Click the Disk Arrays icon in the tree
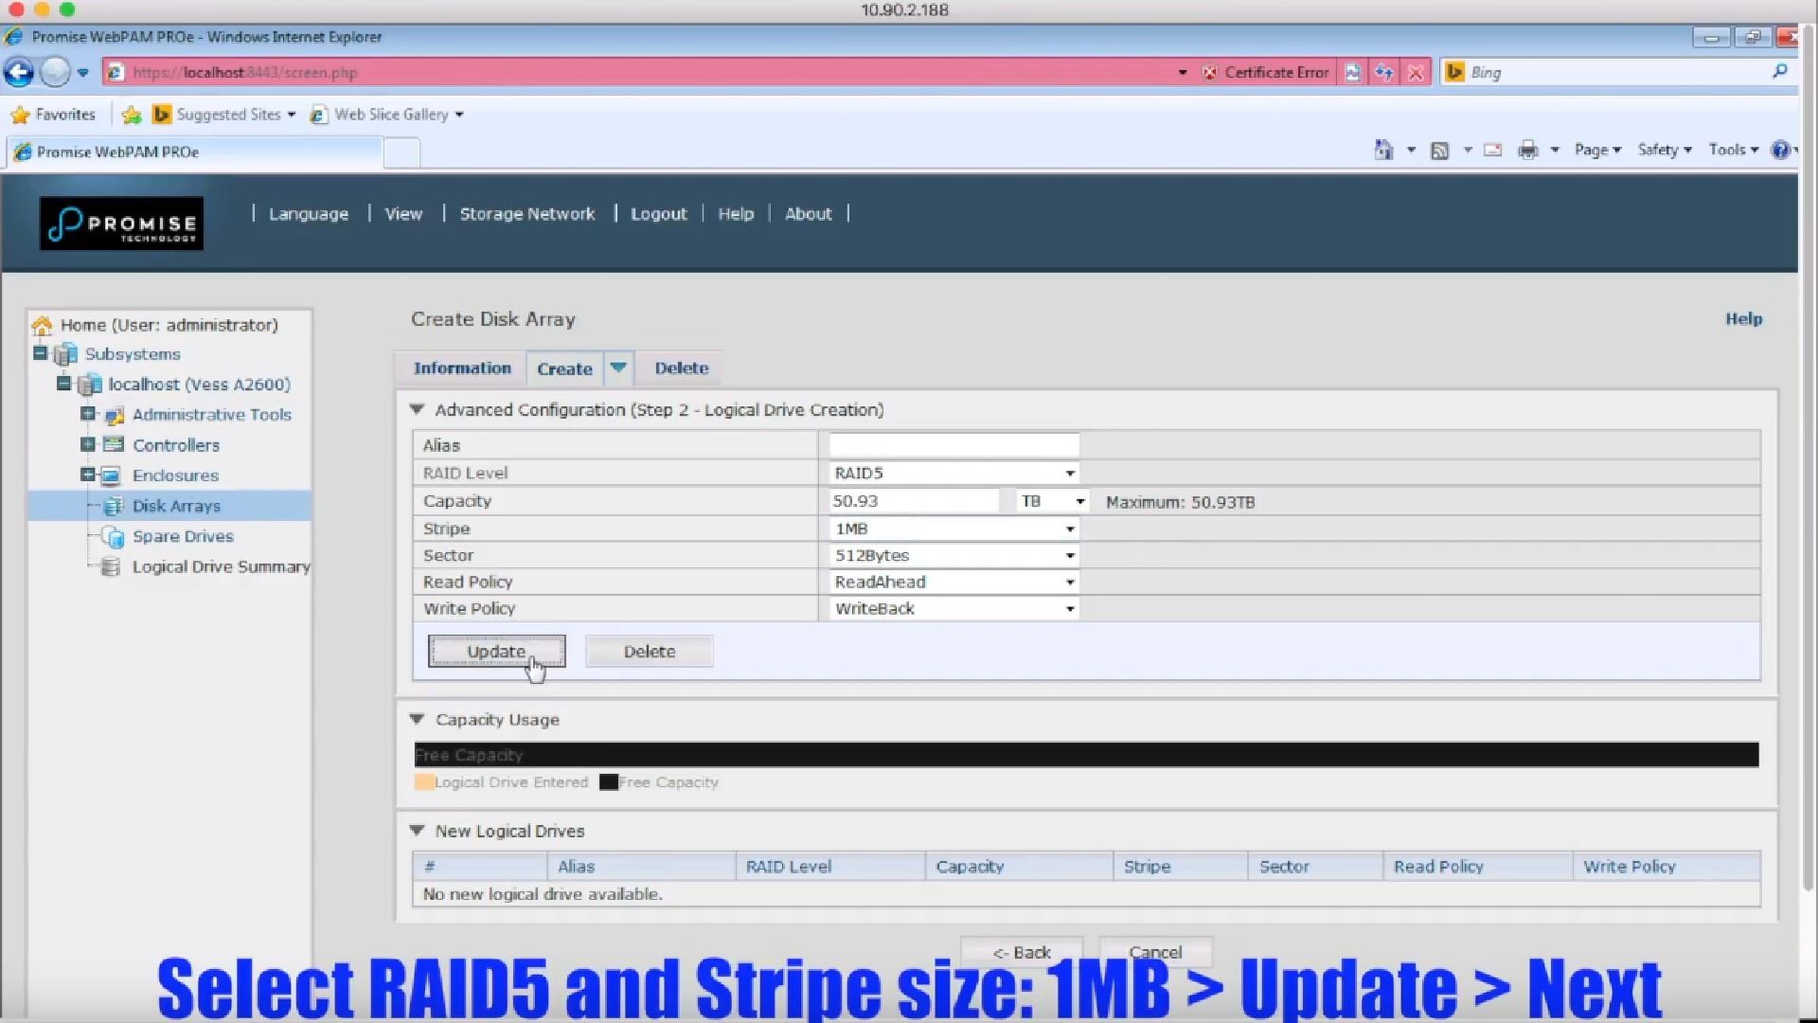 point(113,506)
